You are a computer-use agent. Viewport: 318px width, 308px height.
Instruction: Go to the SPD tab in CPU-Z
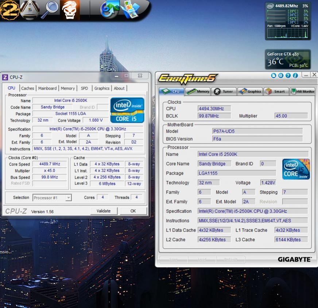84,88
